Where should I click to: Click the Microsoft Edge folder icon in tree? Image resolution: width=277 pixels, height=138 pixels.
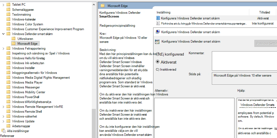14,43
